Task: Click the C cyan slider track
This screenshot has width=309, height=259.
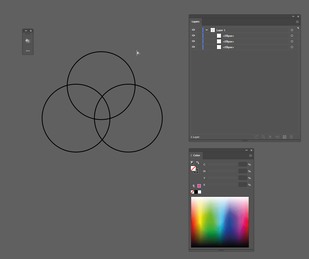Action: coord(222,164)
